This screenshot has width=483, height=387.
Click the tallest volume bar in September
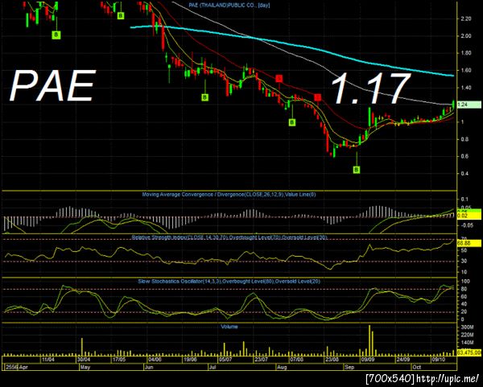click(369, 340)
